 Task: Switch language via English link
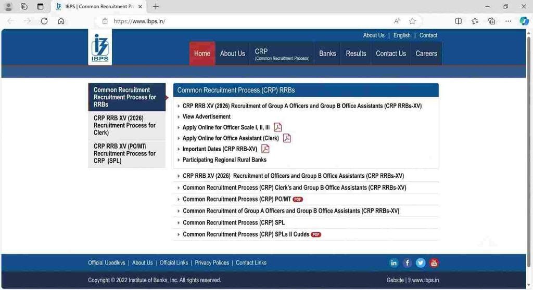(402, 35)
